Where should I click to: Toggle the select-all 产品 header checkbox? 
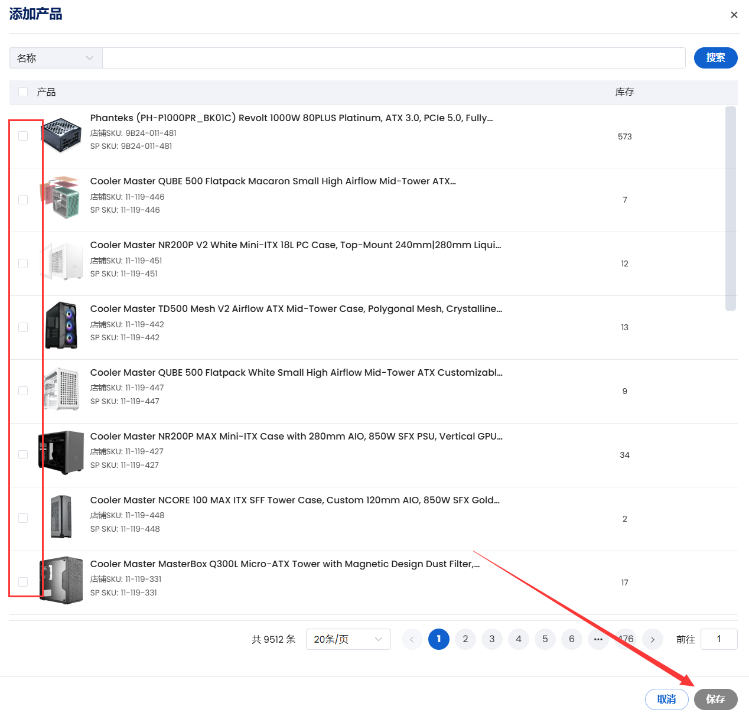pyautogui.click(x=23, y=92)
